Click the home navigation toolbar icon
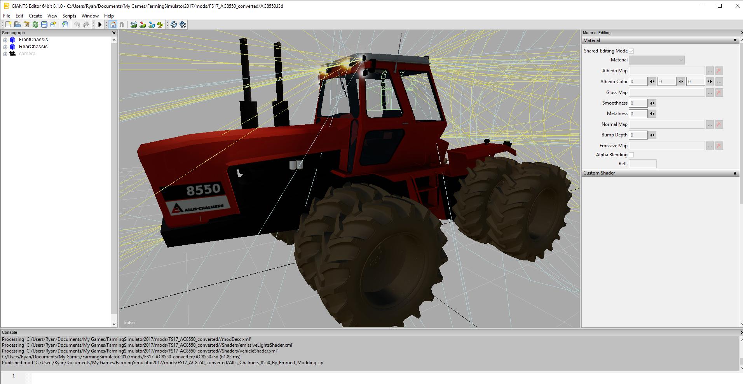The height and width of the screenshot is (384, 743). click(x=113, y=24)
